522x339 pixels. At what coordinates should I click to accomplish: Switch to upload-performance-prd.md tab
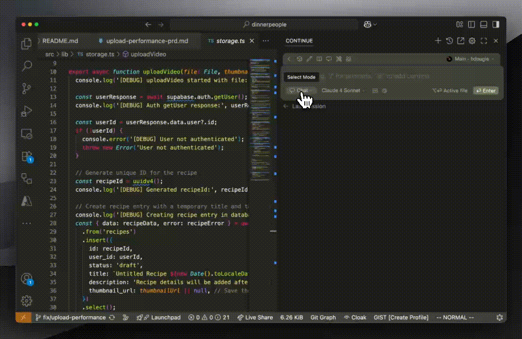click(x=147, y=41)
